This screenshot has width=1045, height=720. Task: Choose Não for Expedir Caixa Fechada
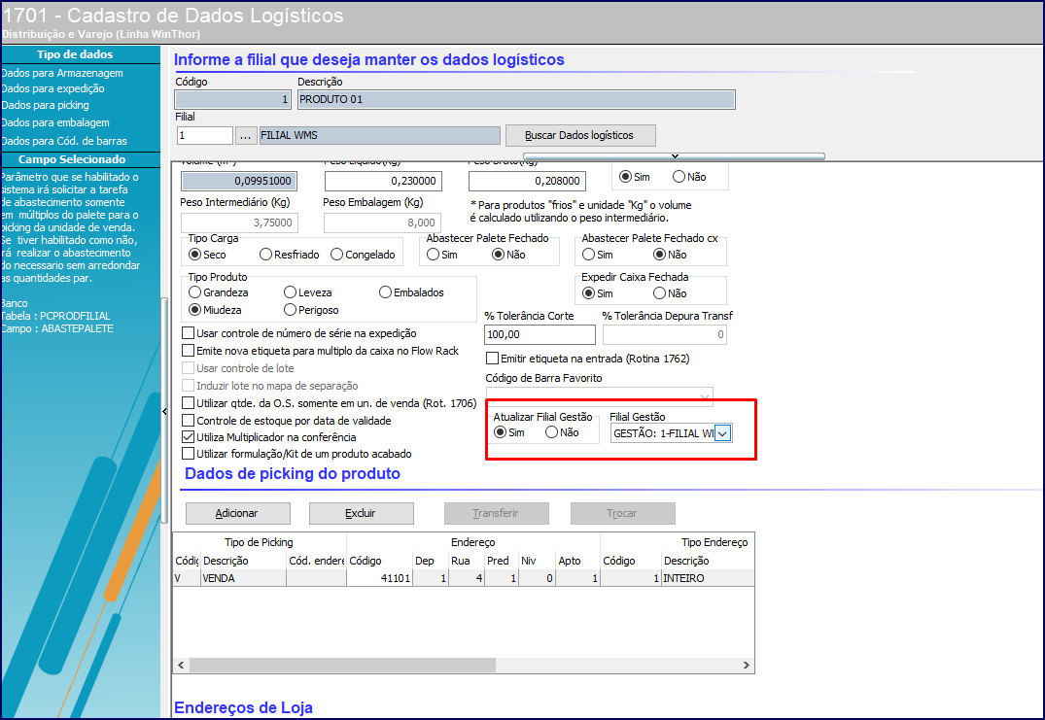670,293
